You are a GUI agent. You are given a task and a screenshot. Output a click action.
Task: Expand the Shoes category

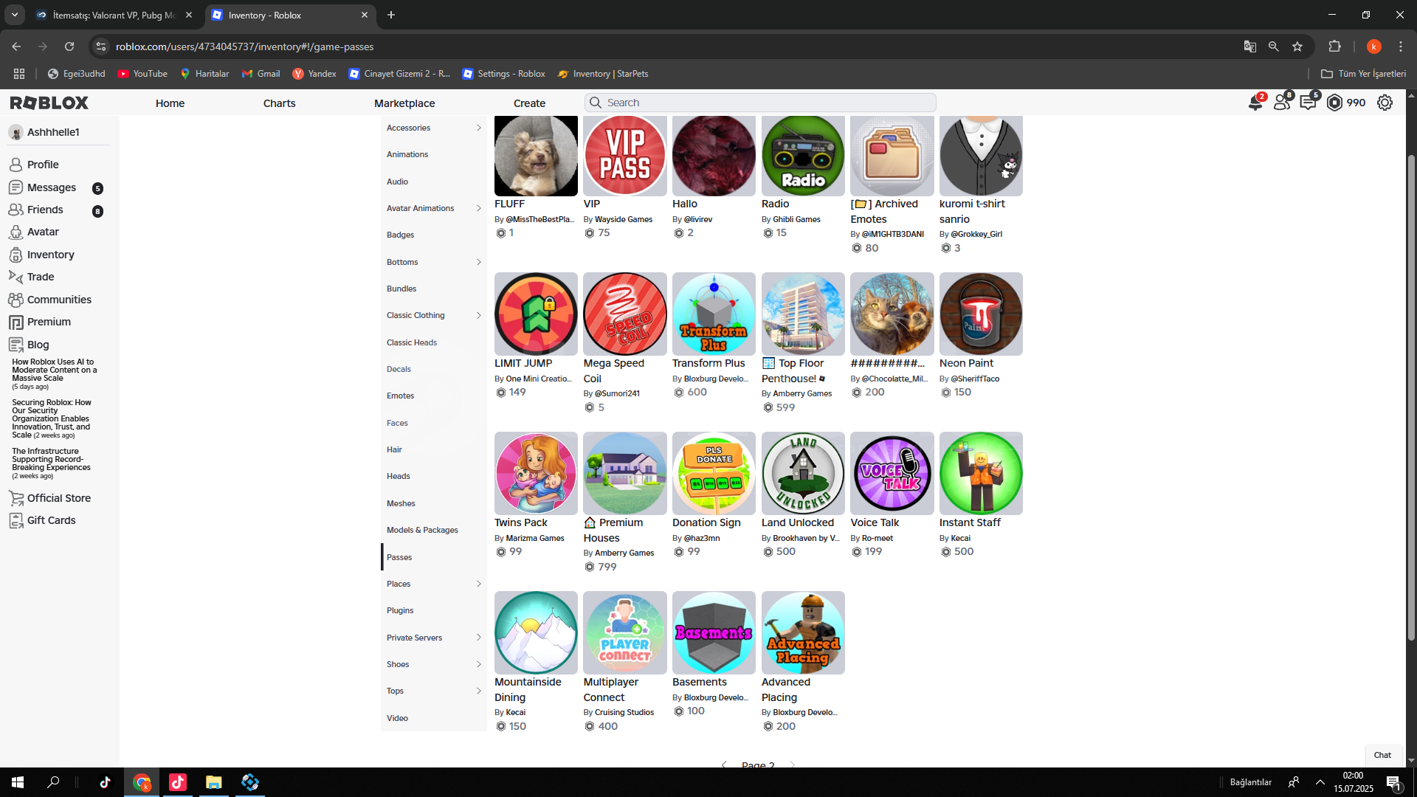point(478,664)
